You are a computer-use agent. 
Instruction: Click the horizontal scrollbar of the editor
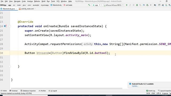click(x=67, y=88)
